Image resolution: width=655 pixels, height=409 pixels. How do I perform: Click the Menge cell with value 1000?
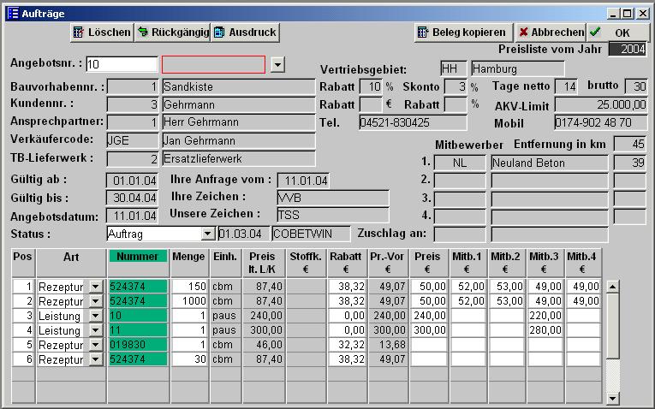pyautogui.click(x=189, y=301)
